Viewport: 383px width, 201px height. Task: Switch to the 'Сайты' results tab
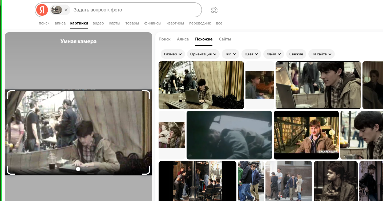[225, 39]
